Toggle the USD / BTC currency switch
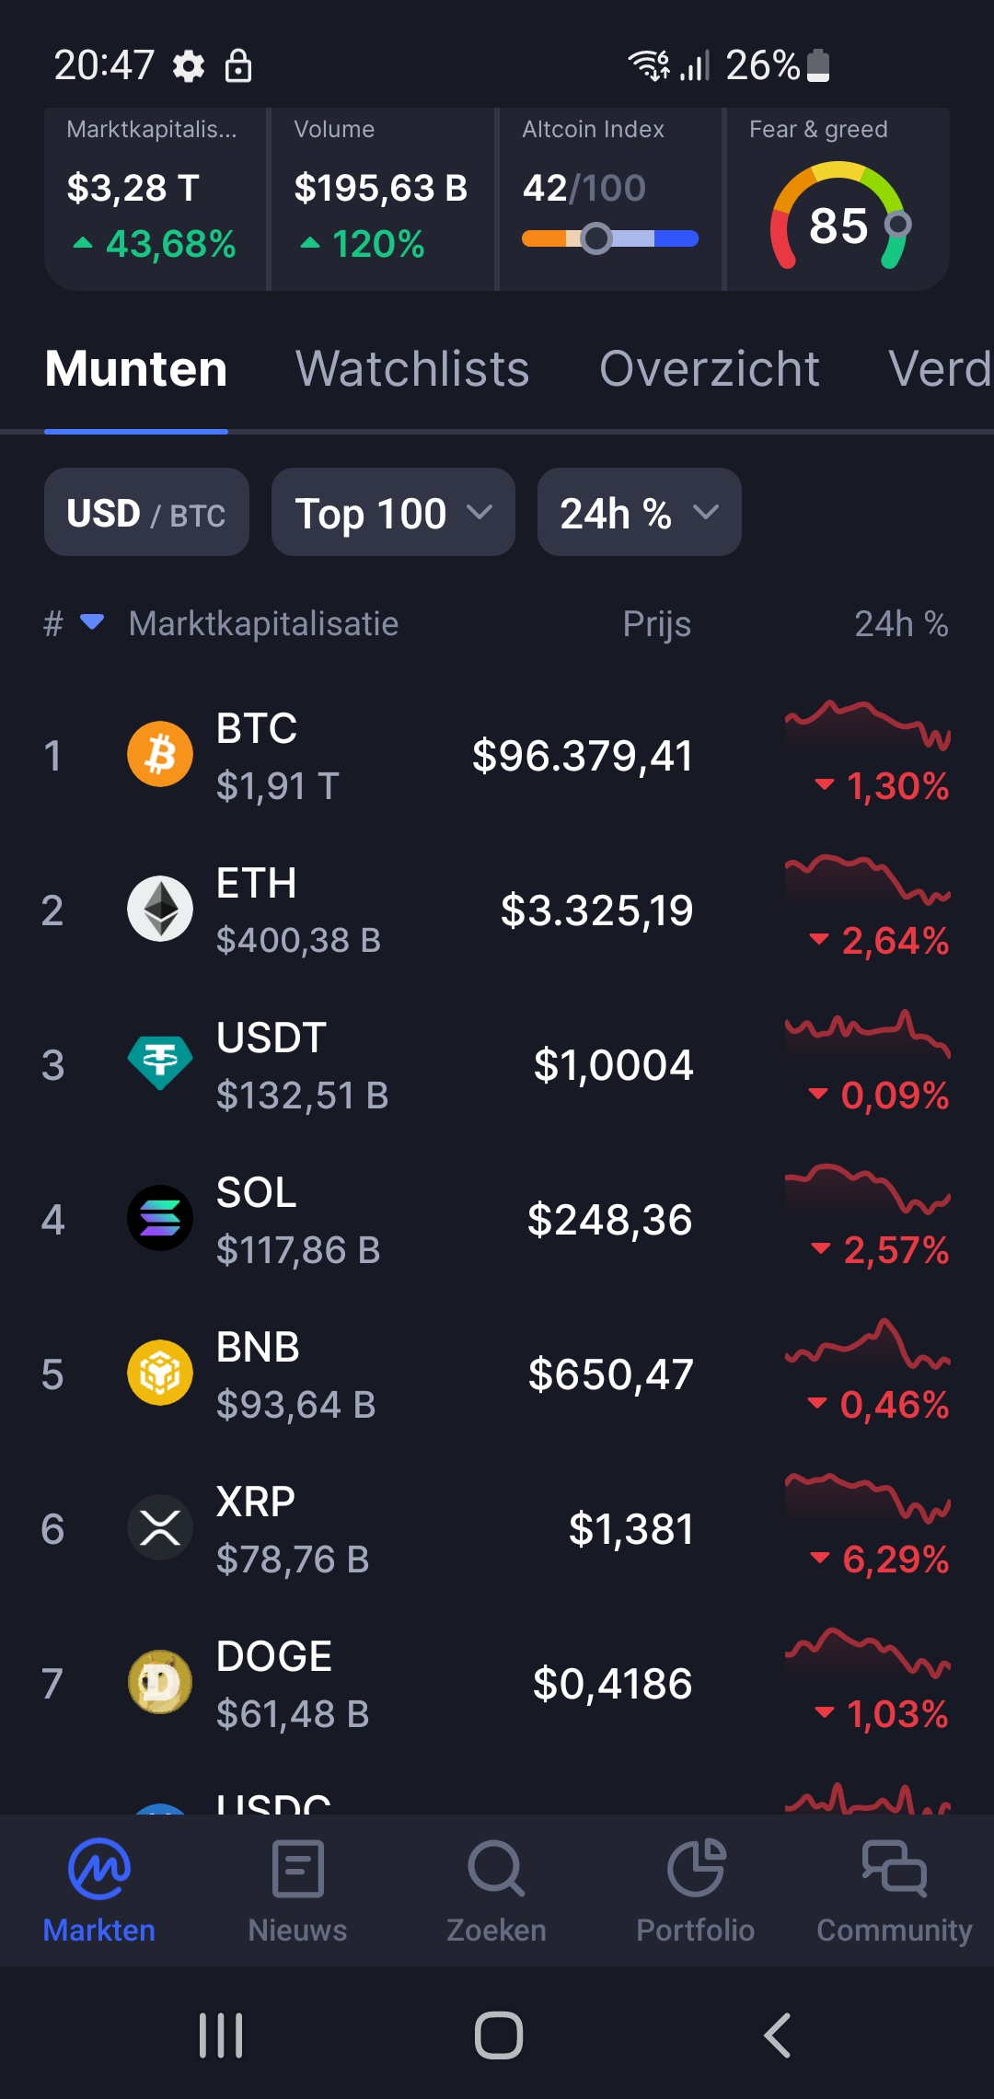 146,512
